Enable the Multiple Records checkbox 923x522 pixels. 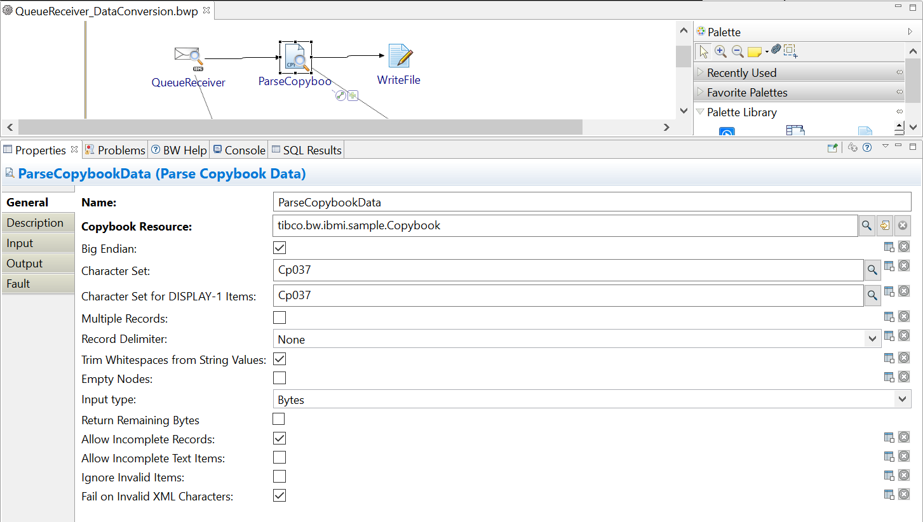tap(280, 318)
